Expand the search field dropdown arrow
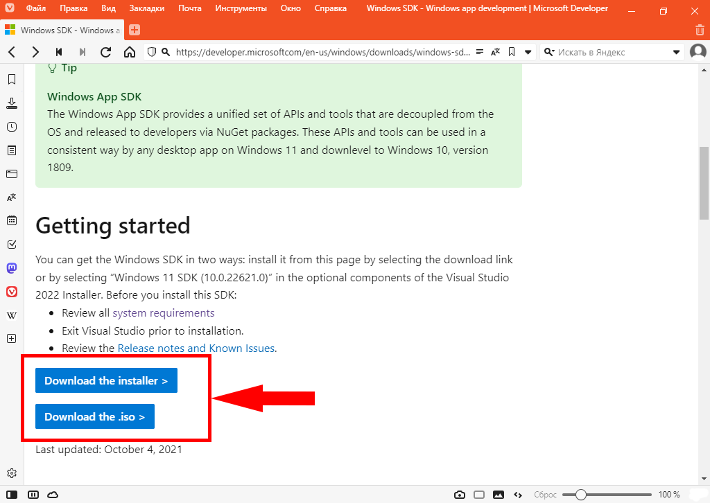Screen dimensions: 710x503 coord(677,52)
